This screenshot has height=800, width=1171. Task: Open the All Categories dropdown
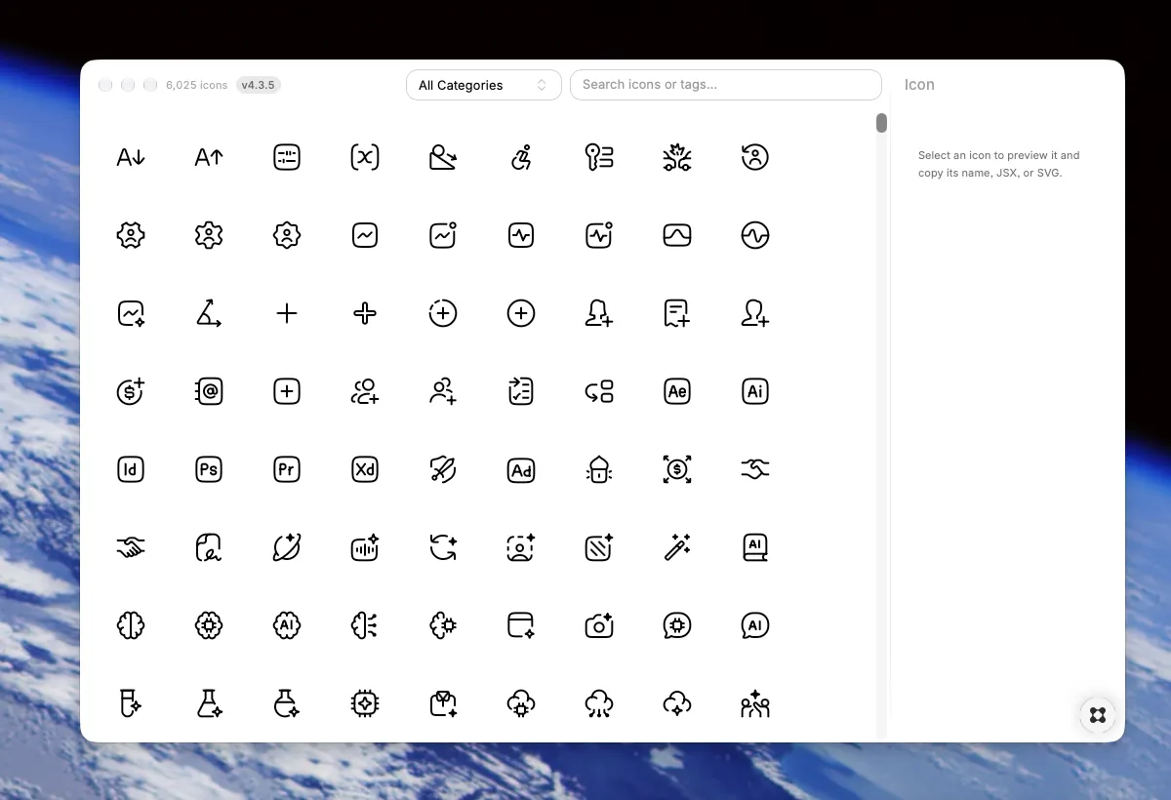click(484, 85)
